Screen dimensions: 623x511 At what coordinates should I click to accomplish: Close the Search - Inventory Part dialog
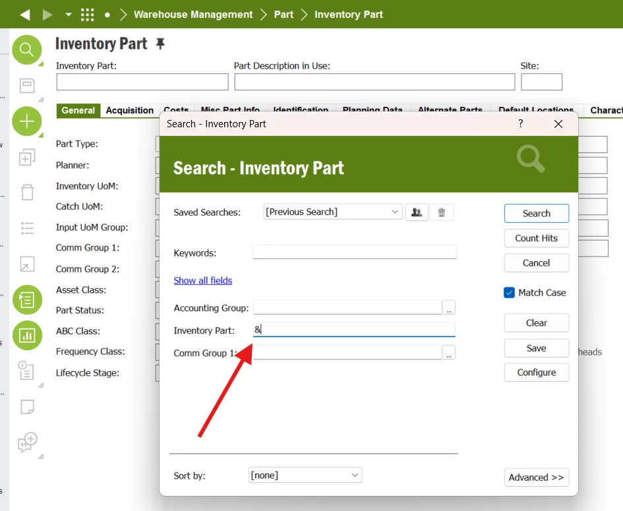pos(558,124)
